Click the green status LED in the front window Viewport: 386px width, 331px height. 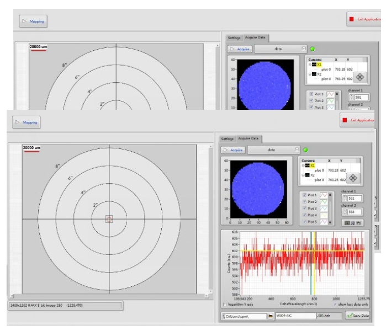[x=305, y=150]
